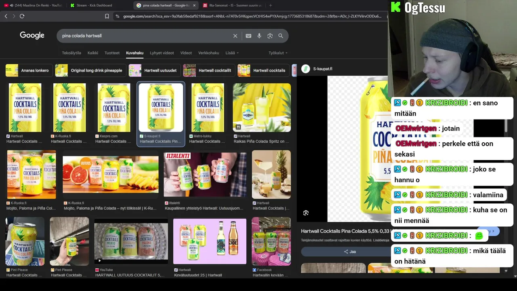Switch to the Maailma On Renki YouTube tab

(33, 5)
